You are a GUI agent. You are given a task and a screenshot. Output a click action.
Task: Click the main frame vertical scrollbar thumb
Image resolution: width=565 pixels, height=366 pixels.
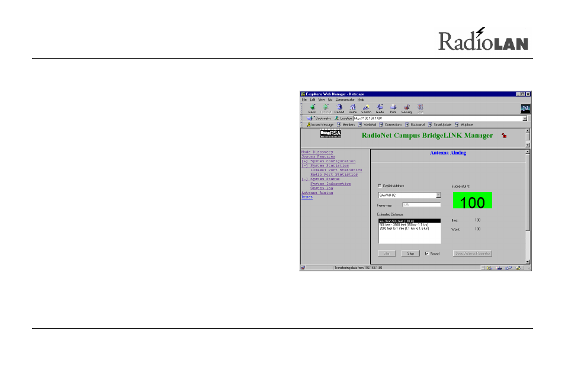(x=528, y=192)
